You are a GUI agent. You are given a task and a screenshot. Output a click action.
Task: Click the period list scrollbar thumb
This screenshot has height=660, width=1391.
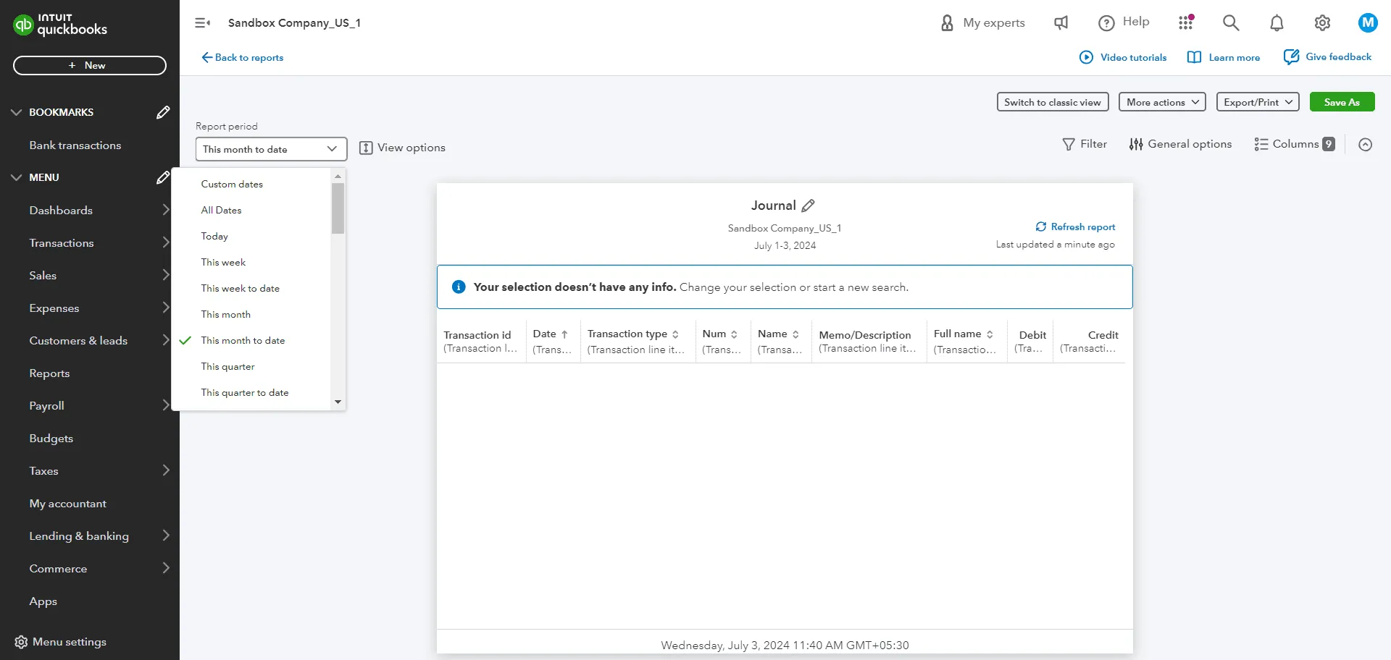338,208
